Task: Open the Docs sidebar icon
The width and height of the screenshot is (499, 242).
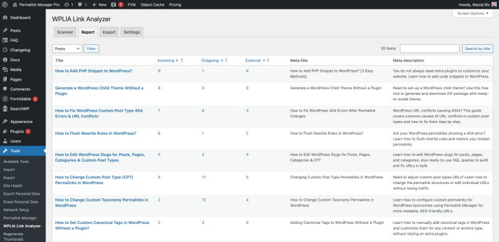Action: pyautogui.click(x=5, y=60)
